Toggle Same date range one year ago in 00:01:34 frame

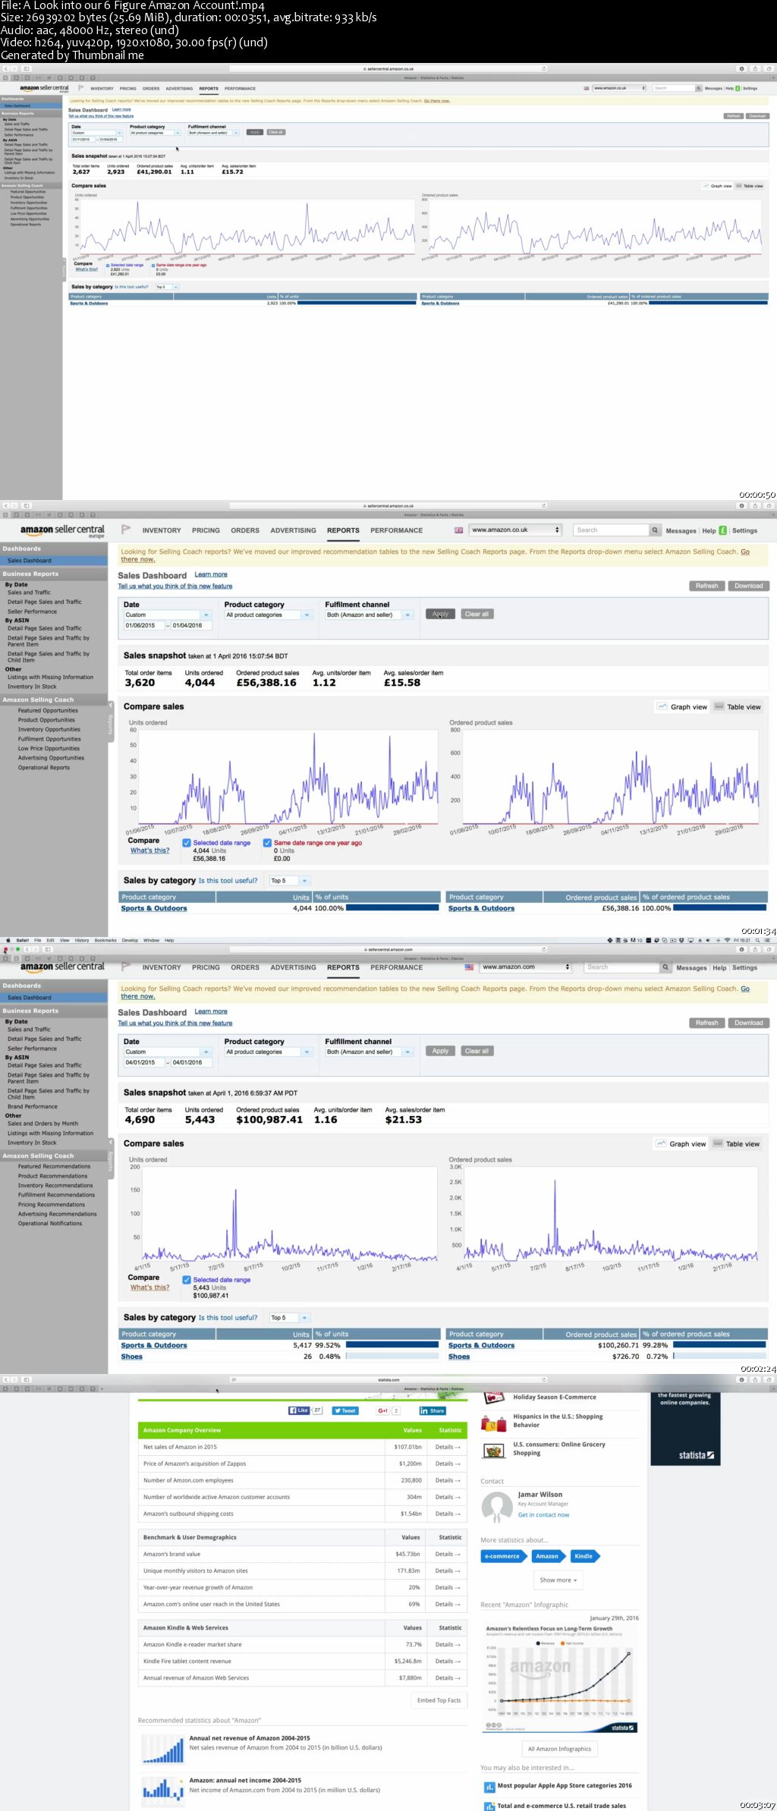point(267,842)
